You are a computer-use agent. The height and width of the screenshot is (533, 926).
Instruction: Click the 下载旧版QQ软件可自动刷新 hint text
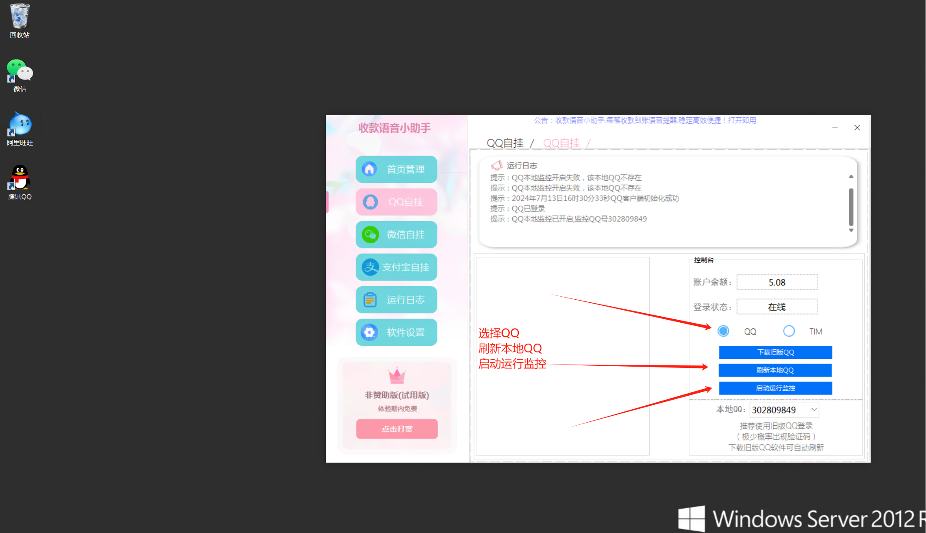point(776,447)
